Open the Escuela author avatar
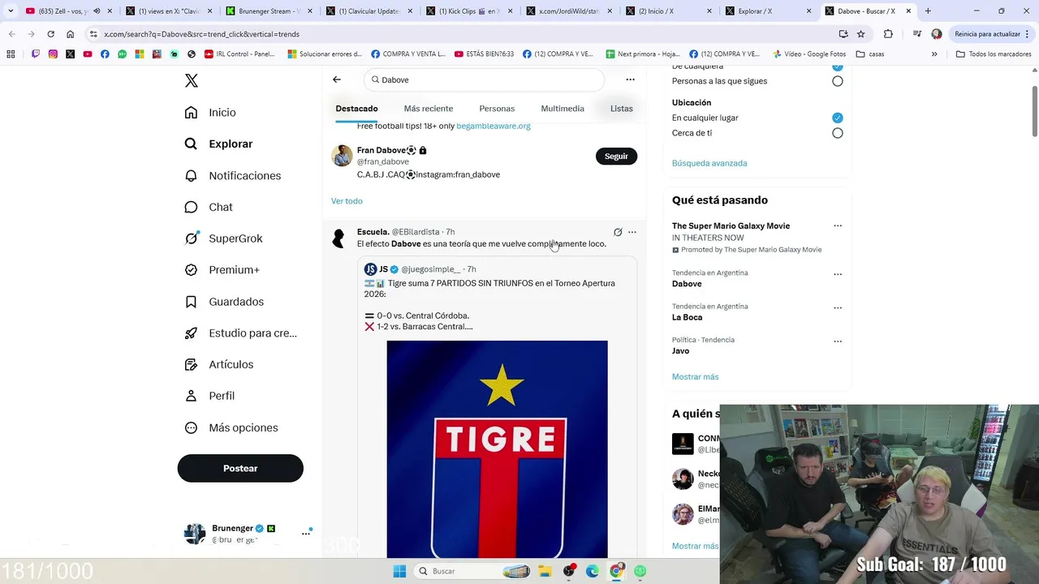This screenshot has width=1039, height=584. coord(340,238)
